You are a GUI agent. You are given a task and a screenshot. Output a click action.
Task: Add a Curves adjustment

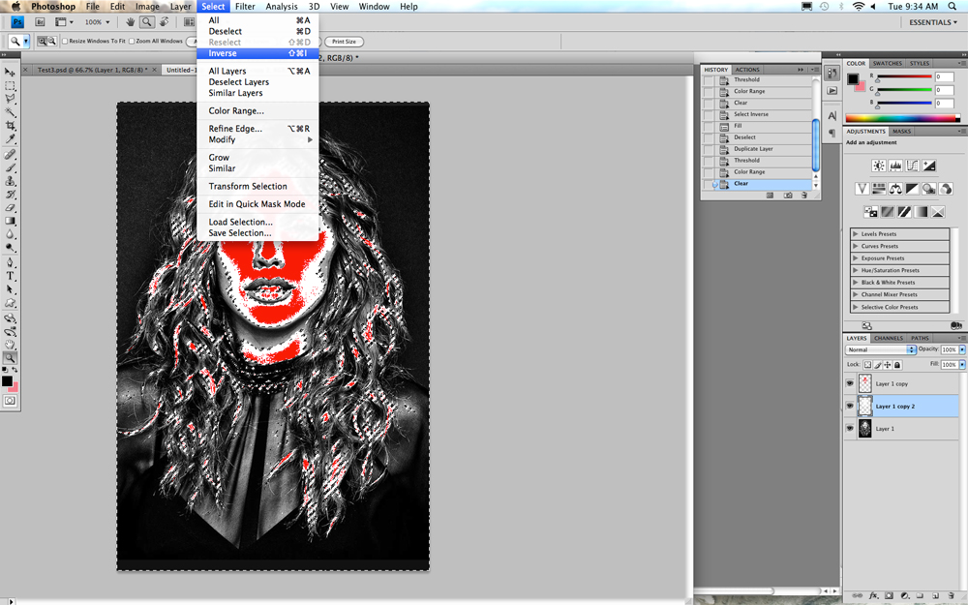[x=912, y=166]
